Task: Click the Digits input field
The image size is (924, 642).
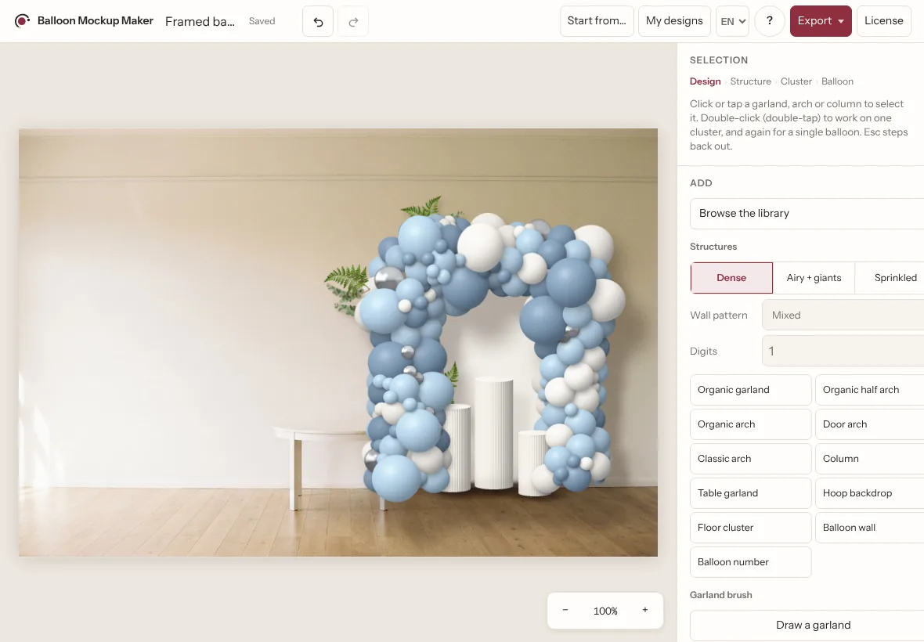Action: coord(843,351)
